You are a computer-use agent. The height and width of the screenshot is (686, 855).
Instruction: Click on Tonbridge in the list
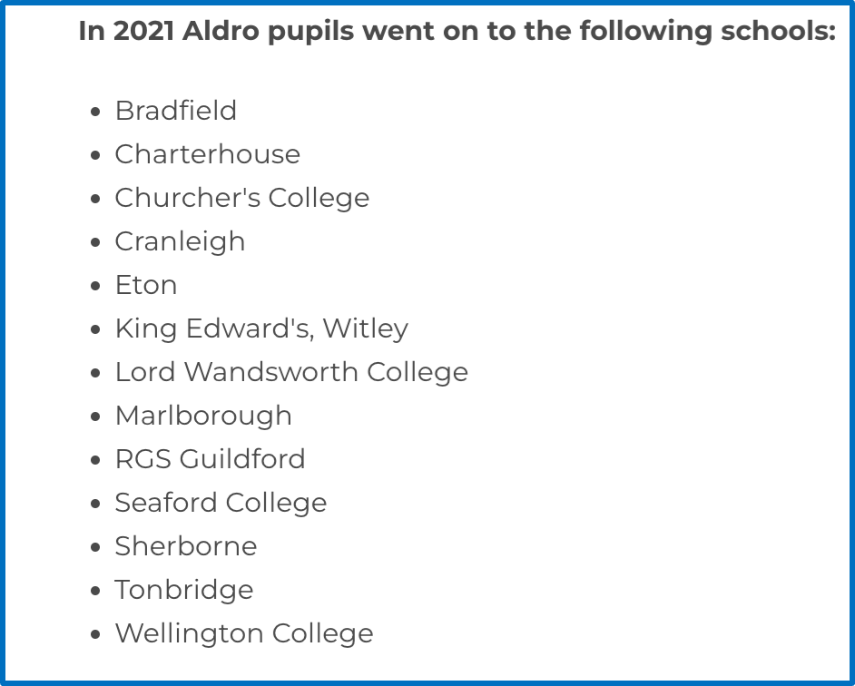tap(184, 591)
